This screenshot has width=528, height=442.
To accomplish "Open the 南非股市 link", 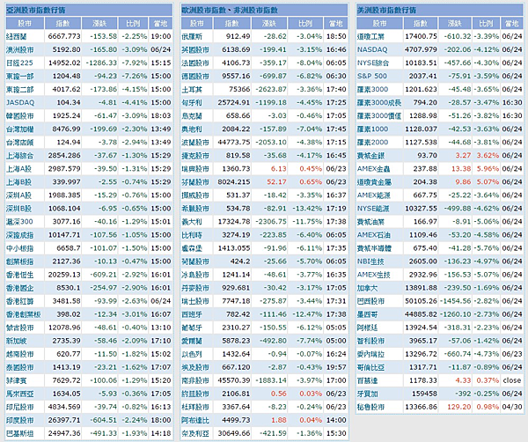I will pyautogui.click(x=195, y=380).
